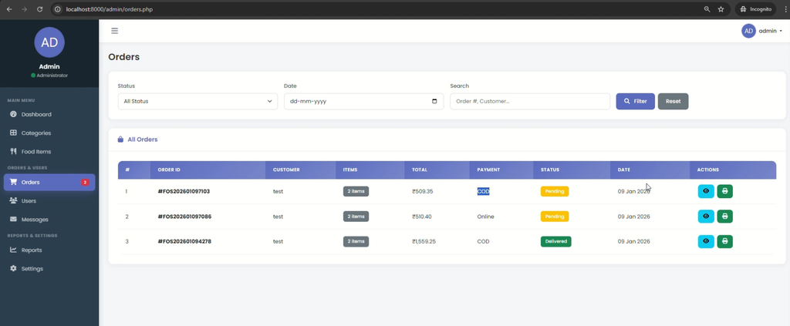Click the Pending badge for order #FOS202601097086
Viewport: 790px width, 326px height.
[555, 217]
